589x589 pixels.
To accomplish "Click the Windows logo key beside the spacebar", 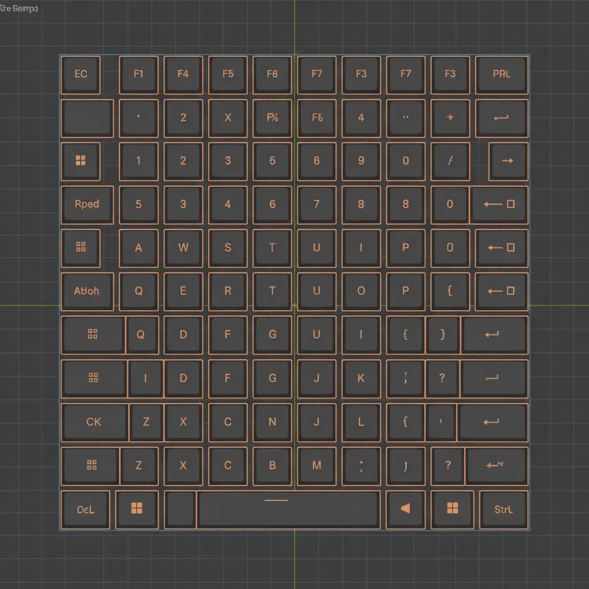I will (x=137, y=510).
